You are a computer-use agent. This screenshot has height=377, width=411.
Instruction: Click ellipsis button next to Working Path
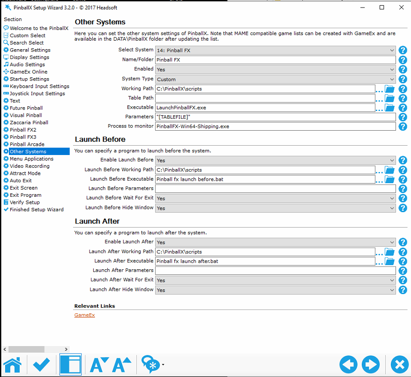[379, 91]
